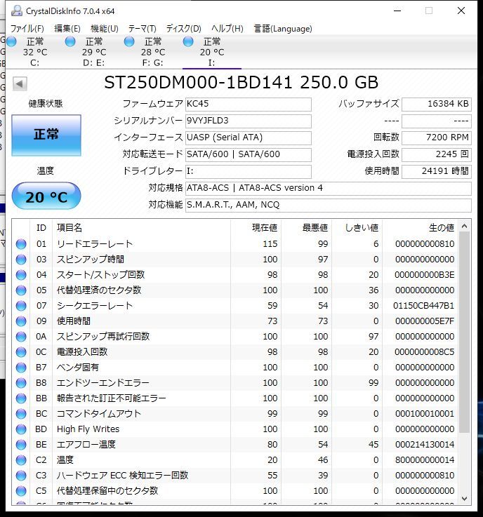Viewport: 483px width, 517px height.
Task: Click raw value 000100010001
Action: coord(425,414)
